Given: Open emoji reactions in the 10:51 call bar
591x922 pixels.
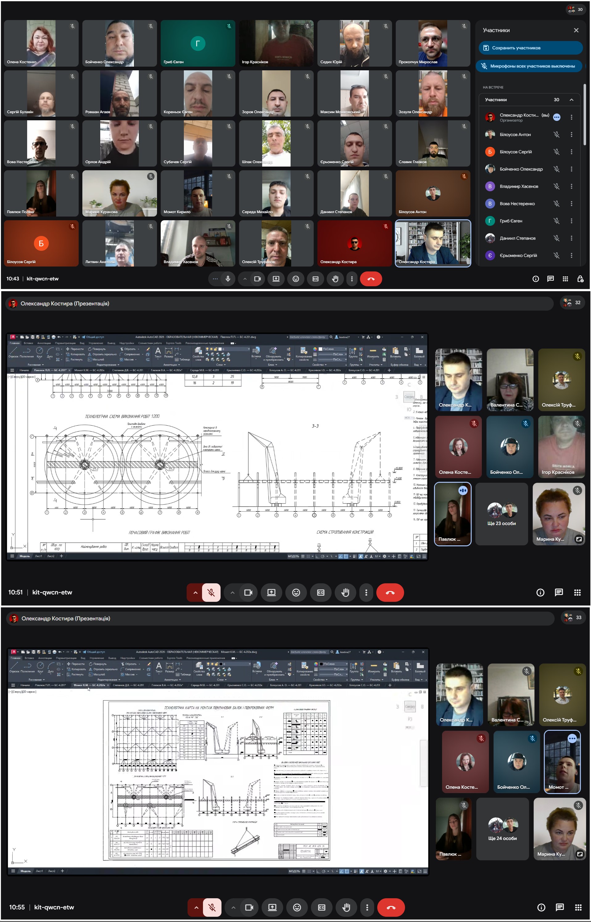Looking at the screenshot, I should (296, 593).
